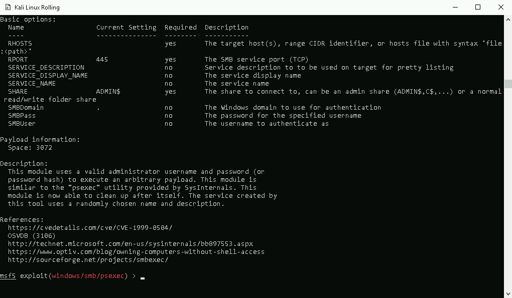Click the scrollbar up arrow

(x=508, y=20)
